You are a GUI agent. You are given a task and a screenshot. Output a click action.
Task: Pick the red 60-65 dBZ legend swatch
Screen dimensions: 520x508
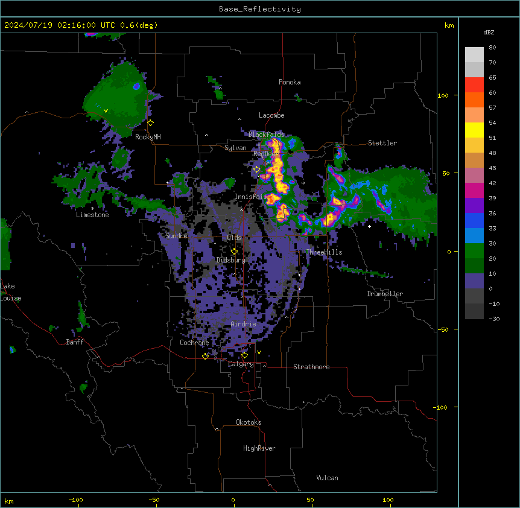(x=474, y=85)
